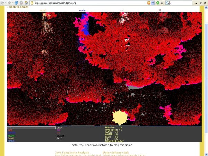The height and width of the screenshot is (156, 208).
Task: Click the RSS feed icon in address bar
Action: (x=149, y=3)
